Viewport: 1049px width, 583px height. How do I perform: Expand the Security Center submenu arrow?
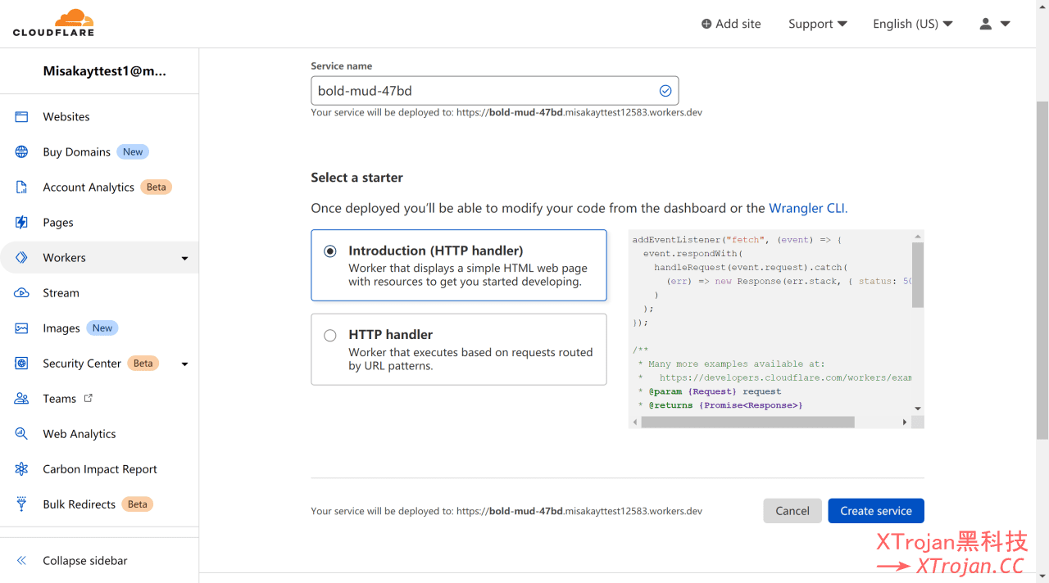(184, 364)
